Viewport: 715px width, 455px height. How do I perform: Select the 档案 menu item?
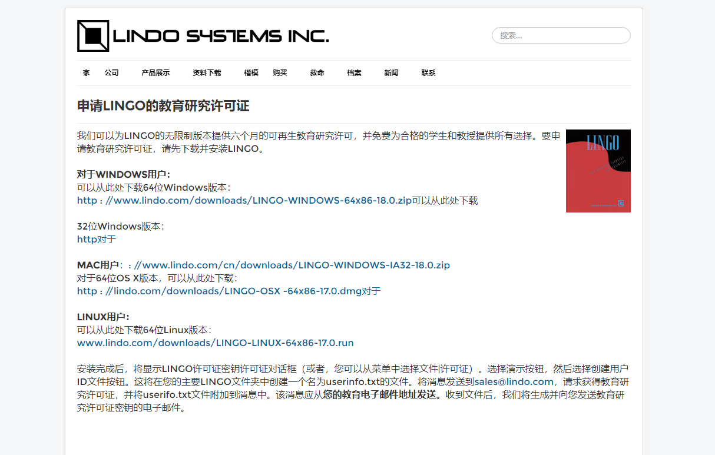point(354,73)
